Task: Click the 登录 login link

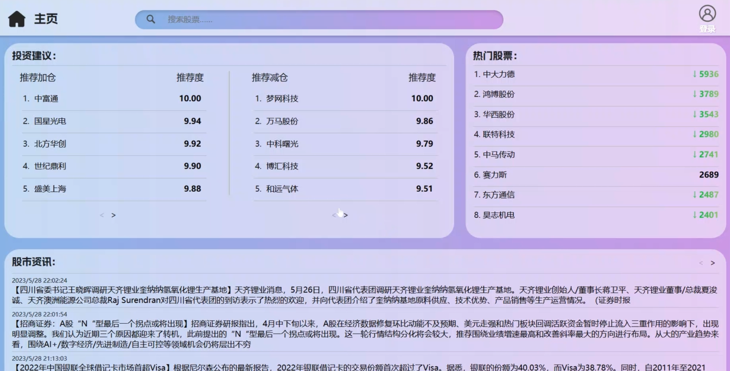Action: coord(707,28)
